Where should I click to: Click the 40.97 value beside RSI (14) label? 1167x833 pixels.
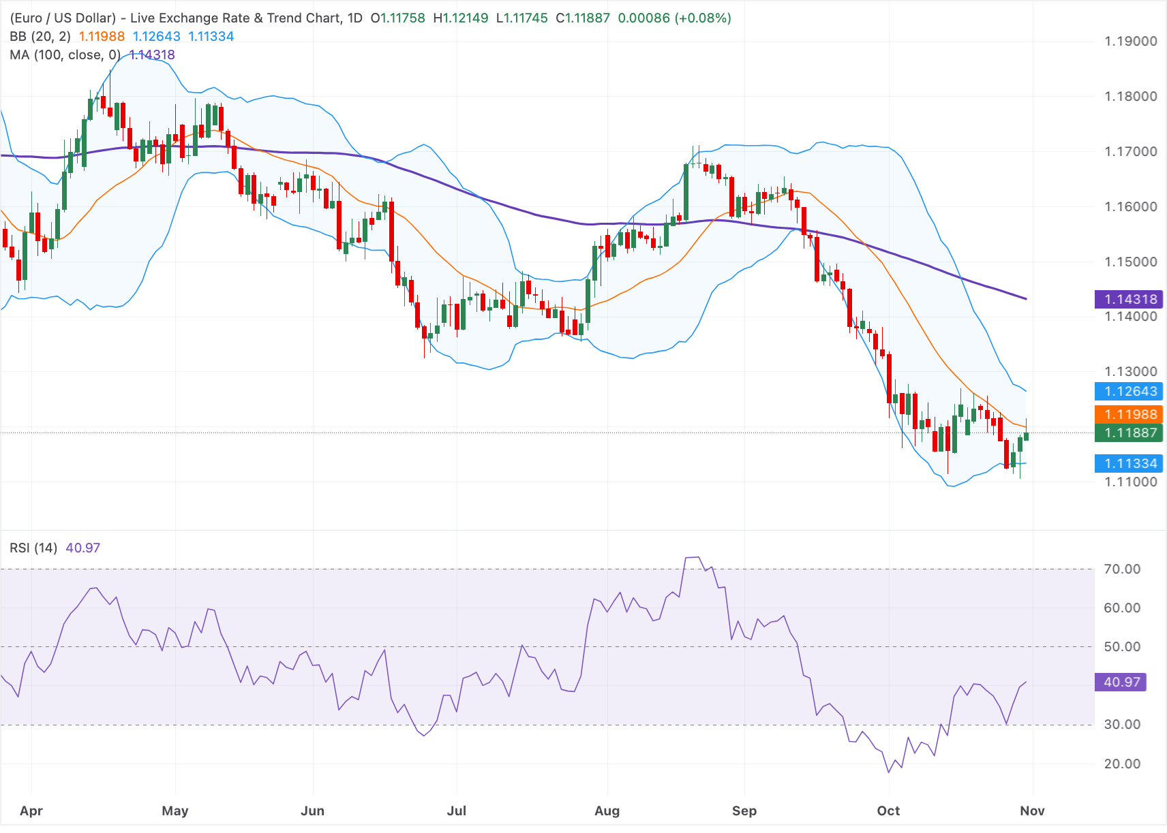pyautogui.click(x=83, y=548)
